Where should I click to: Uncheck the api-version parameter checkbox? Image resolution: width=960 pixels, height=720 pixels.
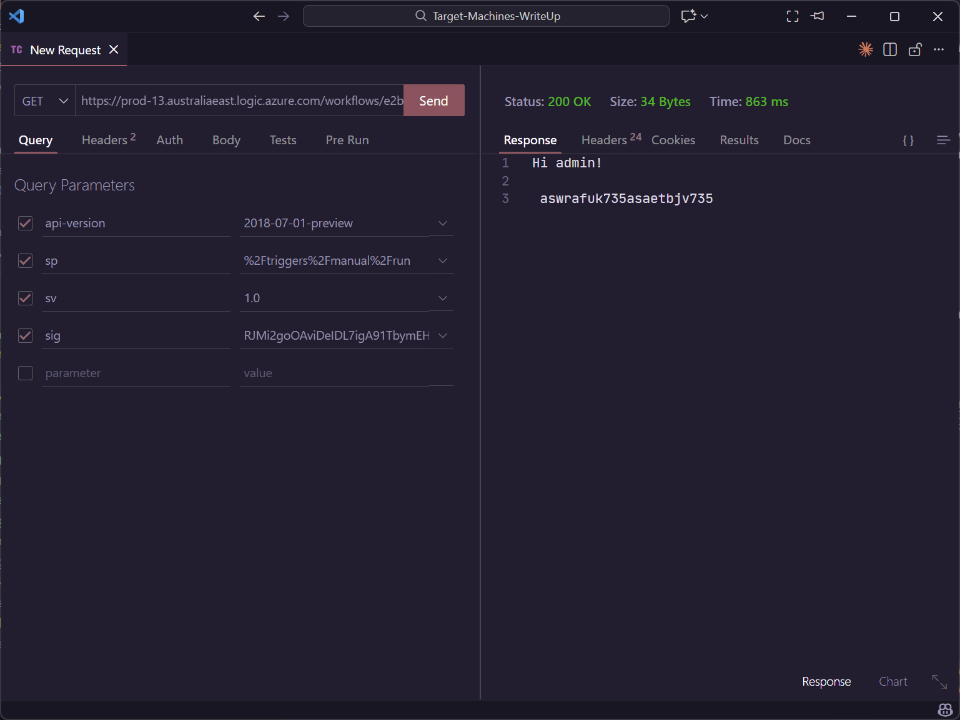tap(26, 224)
